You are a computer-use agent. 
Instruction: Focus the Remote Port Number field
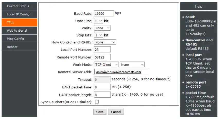coord(102,57)
